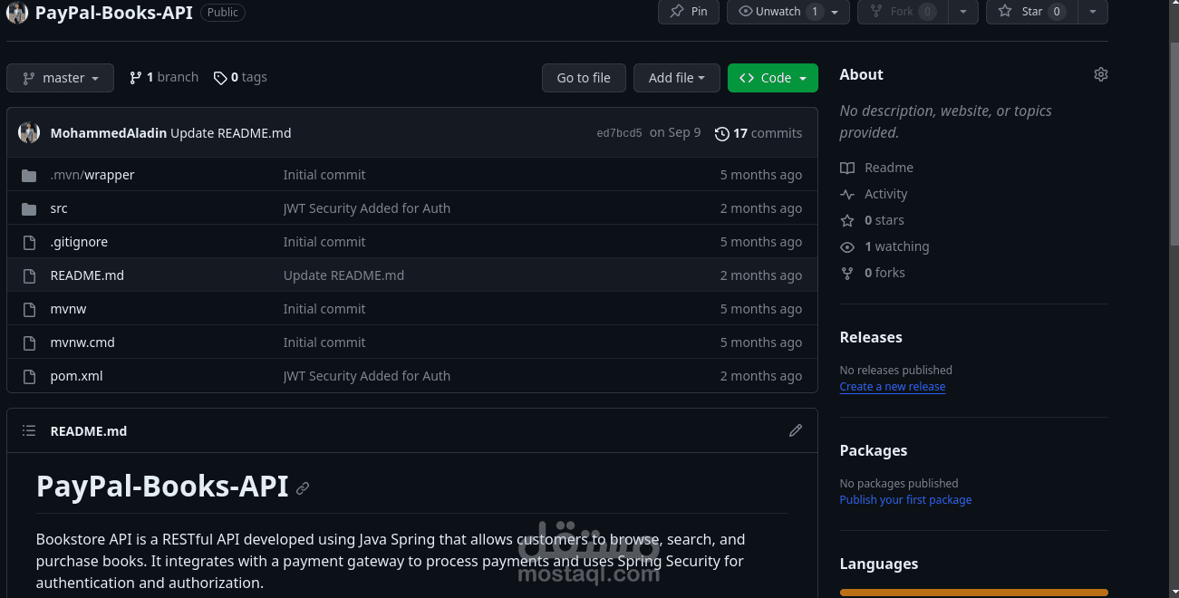Open pom.xml commit message JWT Security Added
This screenshot has width=1179, height=598.
[367, 376]
